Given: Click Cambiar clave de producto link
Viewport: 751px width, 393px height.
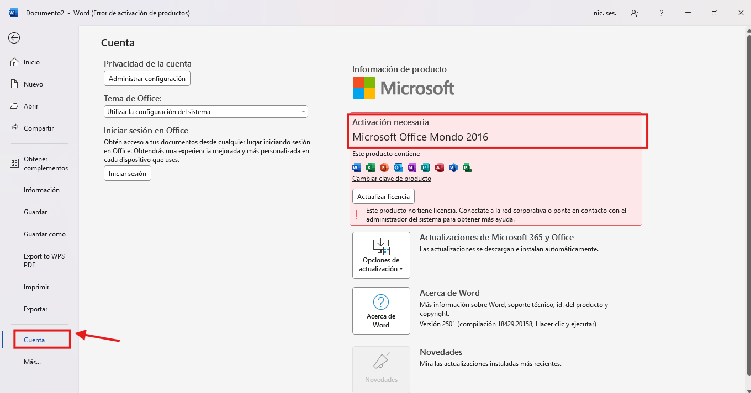Looking at the screenshot, I should 392,179.
